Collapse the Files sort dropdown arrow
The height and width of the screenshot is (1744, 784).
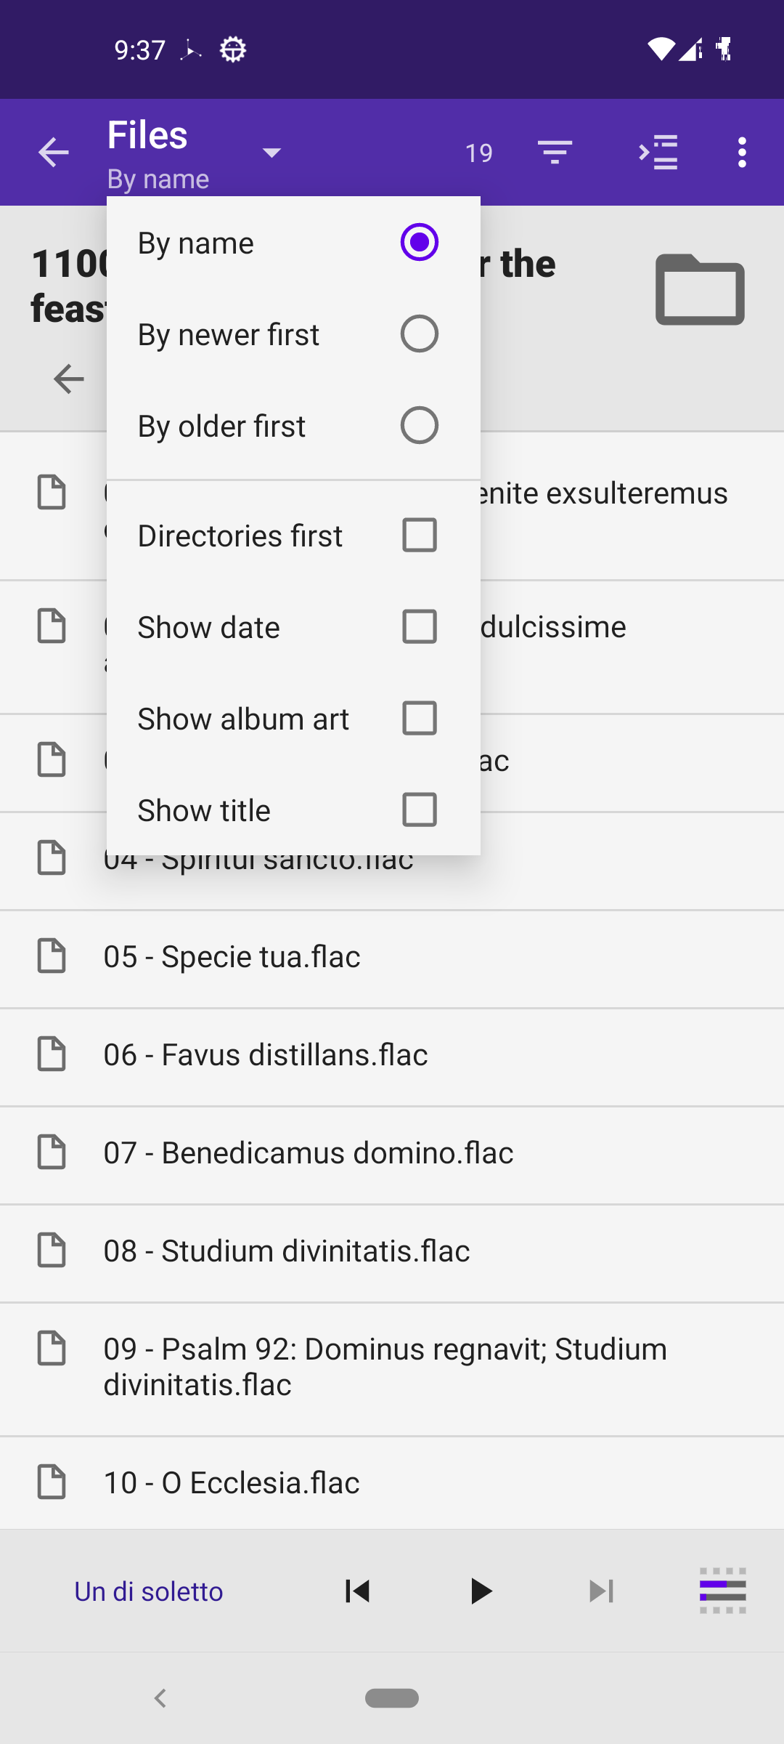272,153
